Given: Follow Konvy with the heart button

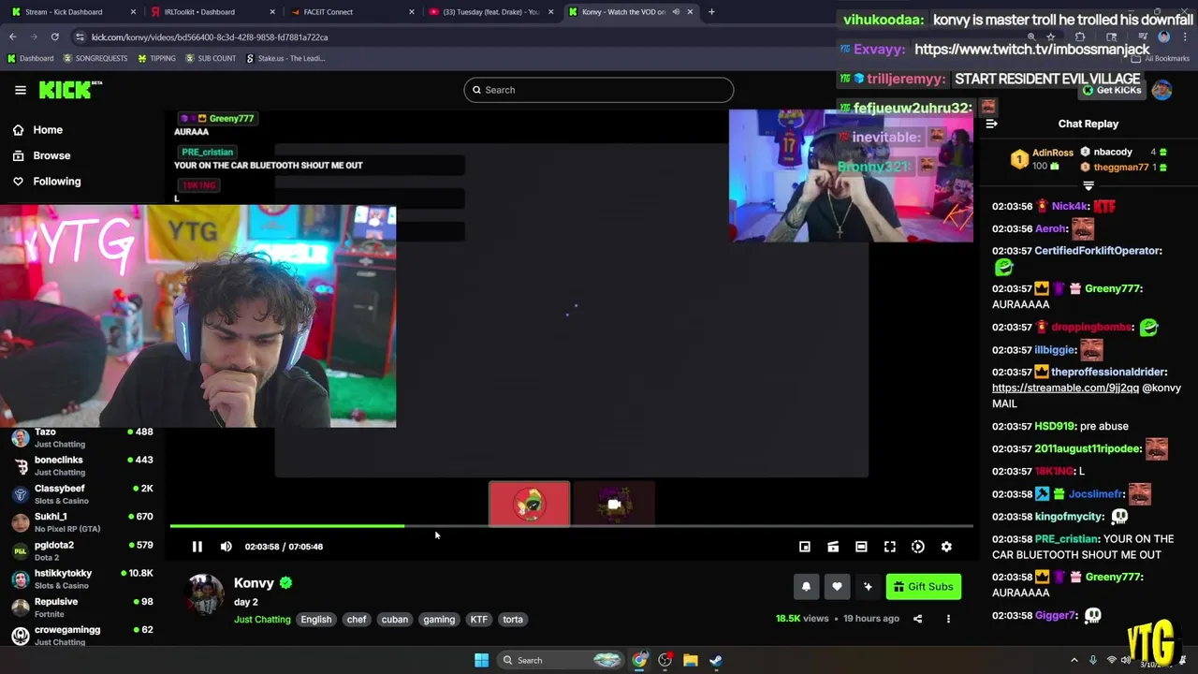Looking at the screenshot, I should click(837, 587).
